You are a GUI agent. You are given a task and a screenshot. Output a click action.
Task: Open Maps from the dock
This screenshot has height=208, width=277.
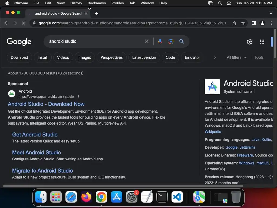(199, 197)
